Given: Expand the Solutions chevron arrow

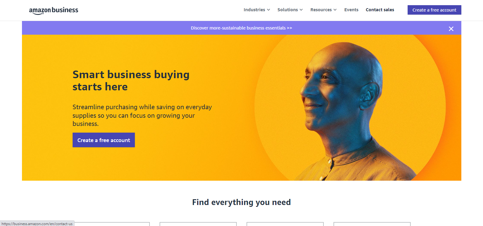Looking at the screenshot, I should pos(301,10).
